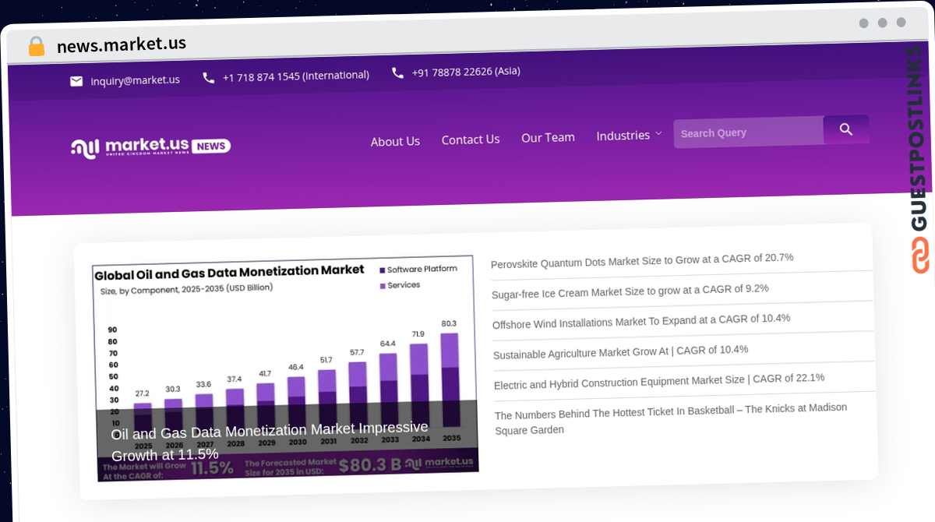Click the phone icon for the Asia number
Viewport: 935px width, 522px height.
click(x=397, y=72)
